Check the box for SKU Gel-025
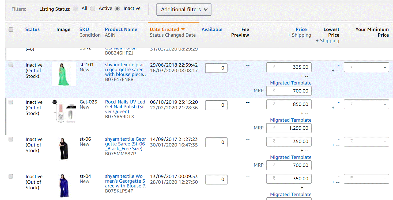The width and height of the screenshot is (393, 200). [11, 102]
